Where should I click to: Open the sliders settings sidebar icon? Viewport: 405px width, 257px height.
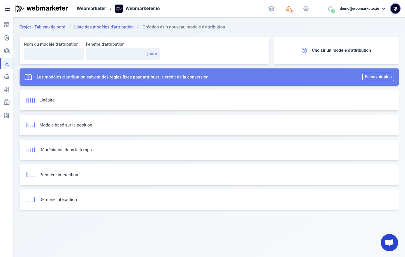pos(7,89)
